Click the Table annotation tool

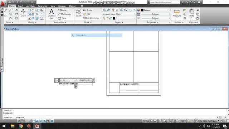click(62, 18)
